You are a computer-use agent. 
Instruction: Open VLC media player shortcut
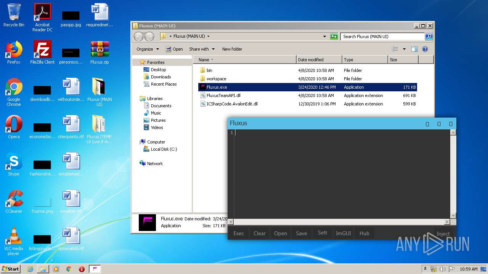tap(14, 241)
